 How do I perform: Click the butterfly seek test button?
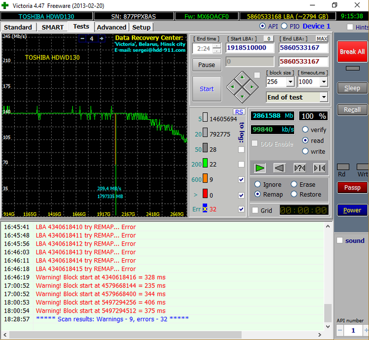pyautogui.click(x=319, y=168)
